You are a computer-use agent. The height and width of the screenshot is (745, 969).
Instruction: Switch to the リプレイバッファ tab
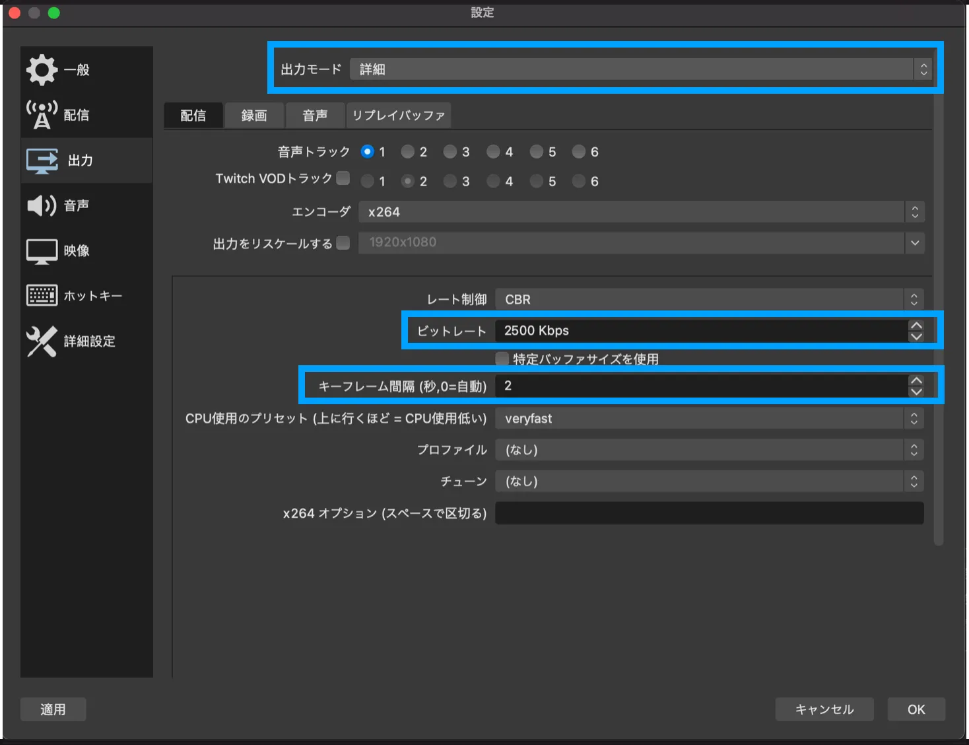point(399,116)
